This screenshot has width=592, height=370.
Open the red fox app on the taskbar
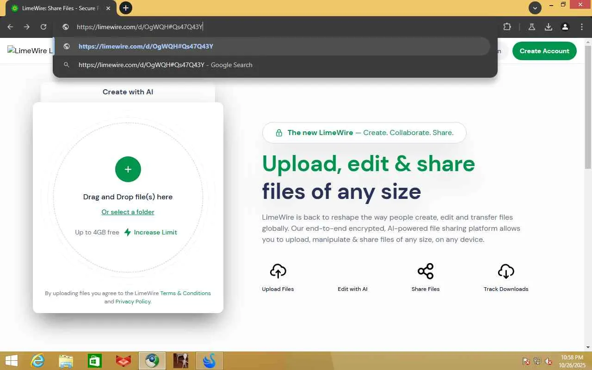point(123,361)
